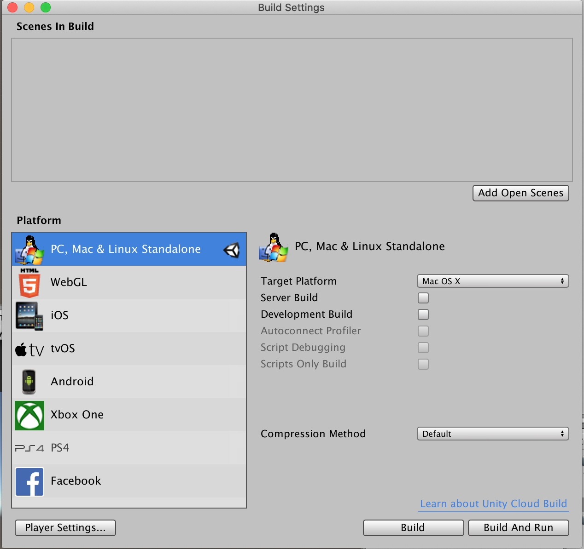This screenshot has width=584, height=549.
Task: Click the standalone icon in the right settings header
Action: [274, 247]
